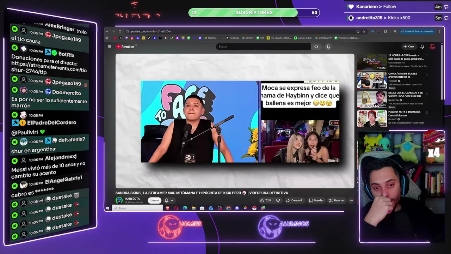
Task: Open the GUIONES SW bookmark
Action: [323, 38]
